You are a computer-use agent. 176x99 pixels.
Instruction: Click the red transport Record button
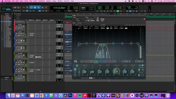[x=121, y=11]
